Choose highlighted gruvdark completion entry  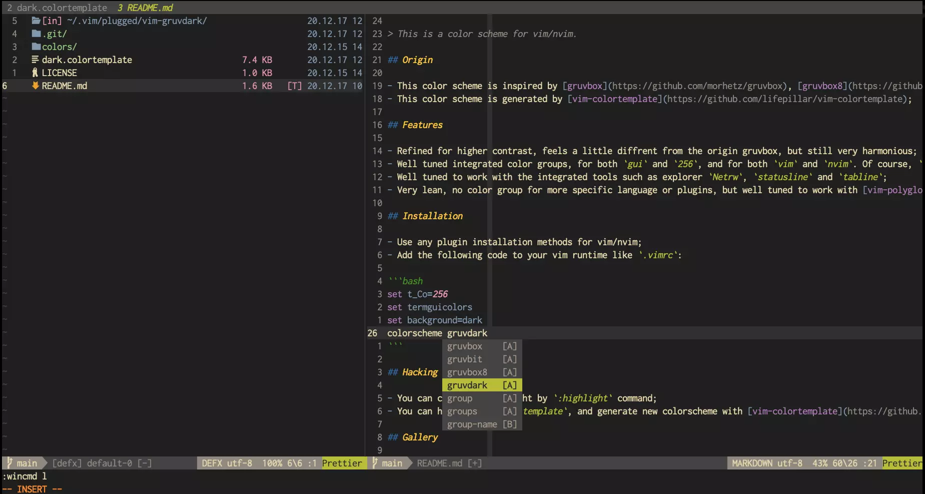tap(482, 385)
